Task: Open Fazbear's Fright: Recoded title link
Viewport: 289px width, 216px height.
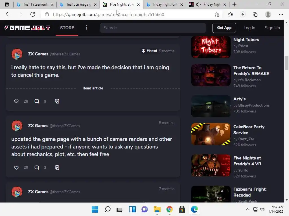Action: [250, 192]
